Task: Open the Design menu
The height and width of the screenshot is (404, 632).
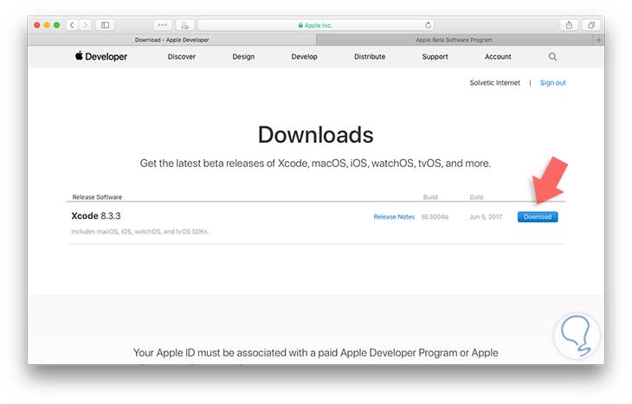Action: pyautogui.click(x=243, y=57)
